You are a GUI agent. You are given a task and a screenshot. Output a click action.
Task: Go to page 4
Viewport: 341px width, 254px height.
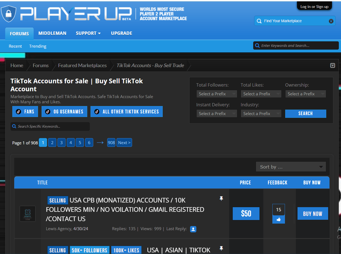[71, 142]
